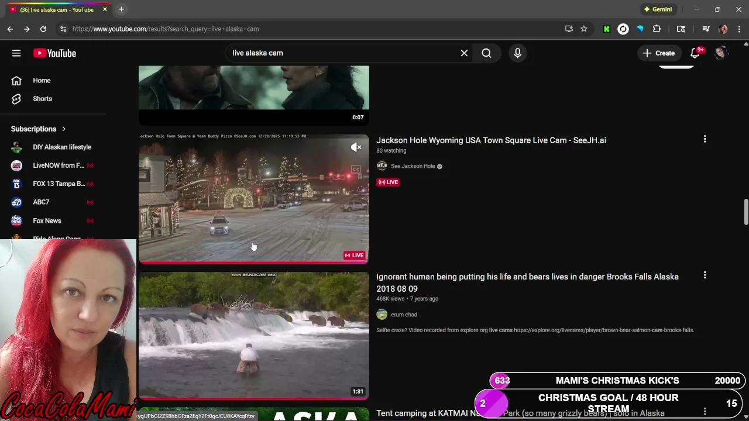The width and height of the screenshot is (749, 421).
Task: Open the See Jackson Hole channel name
Action: point(413,166)
